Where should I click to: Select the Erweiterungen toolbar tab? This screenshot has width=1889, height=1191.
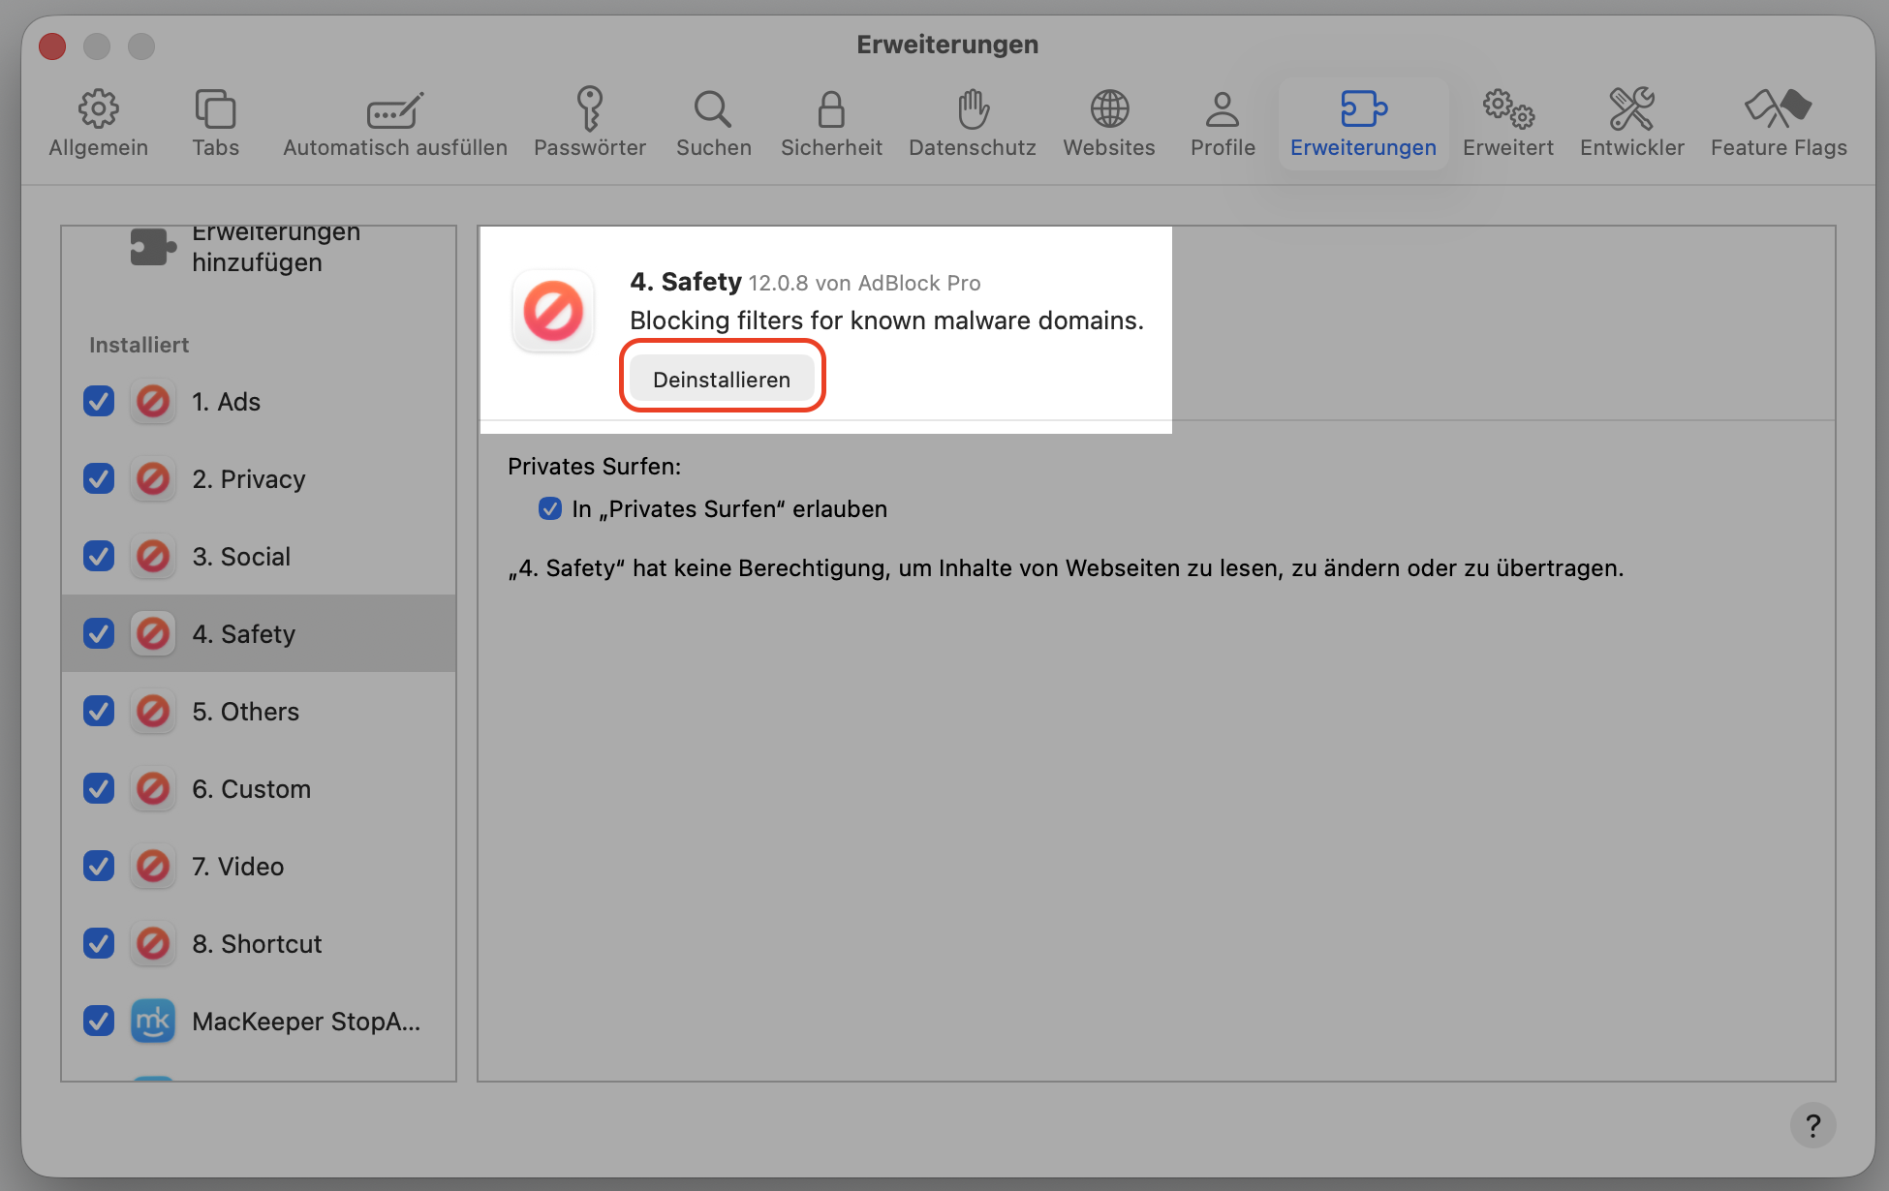coord(1363,123)
